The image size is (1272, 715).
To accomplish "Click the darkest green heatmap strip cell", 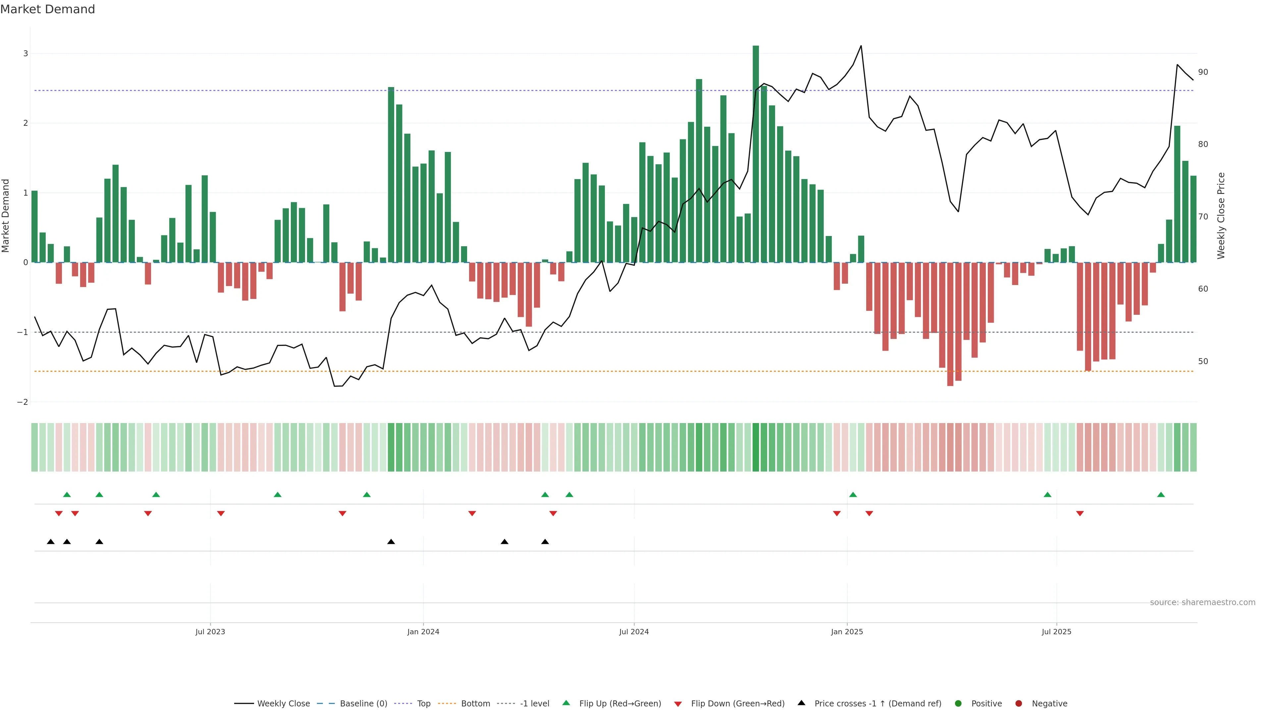I will [756, 447].
